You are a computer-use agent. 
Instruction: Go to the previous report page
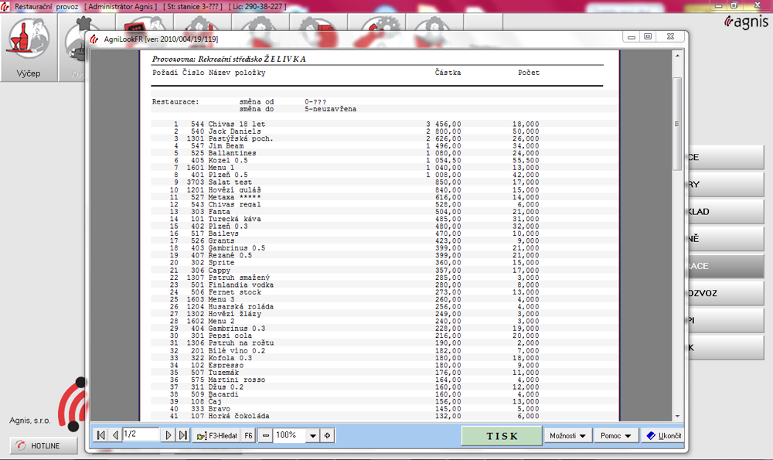(115, 435)
